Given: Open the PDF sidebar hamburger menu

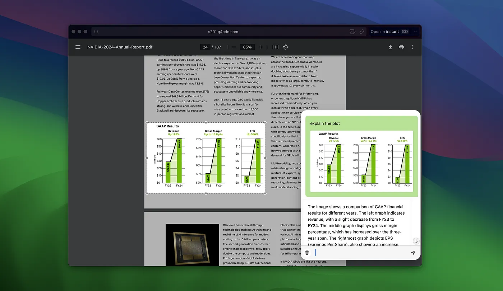Looking at the screenshot, I should point(78,47).
